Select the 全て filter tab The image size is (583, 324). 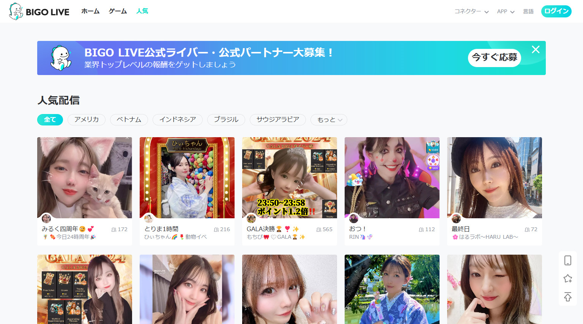(x=50, y=120)
